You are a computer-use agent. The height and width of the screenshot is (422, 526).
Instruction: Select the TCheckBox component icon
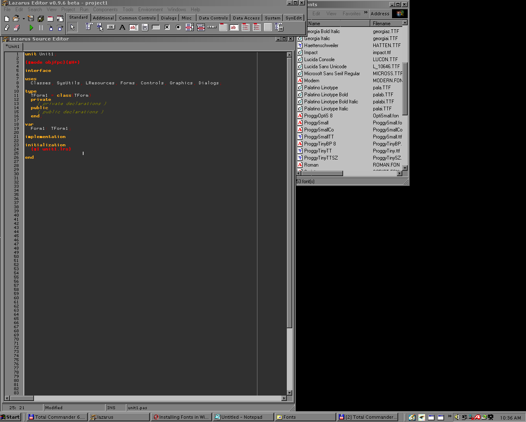coord(167,27)
